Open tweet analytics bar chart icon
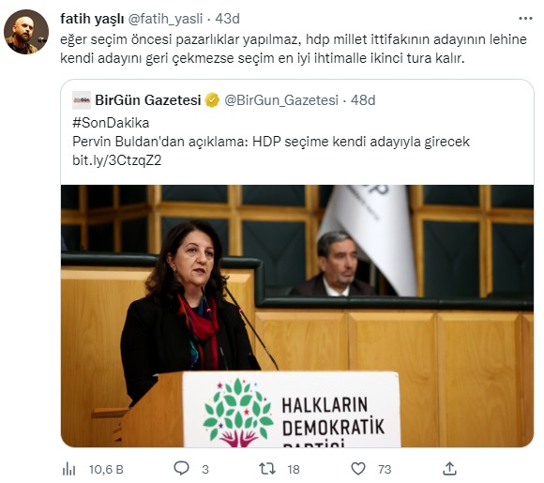The height and width of the screenshot is (483, 544). pyautogui.click(x=68, y=469)
